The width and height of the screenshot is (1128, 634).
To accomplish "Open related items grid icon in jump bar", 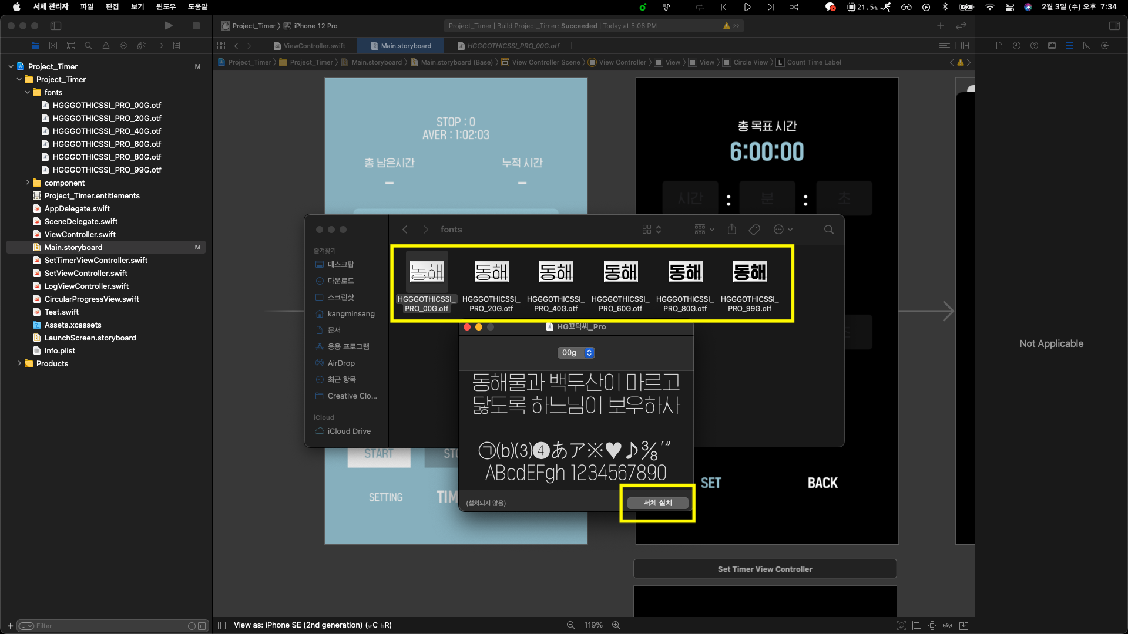I will [221, 46].
